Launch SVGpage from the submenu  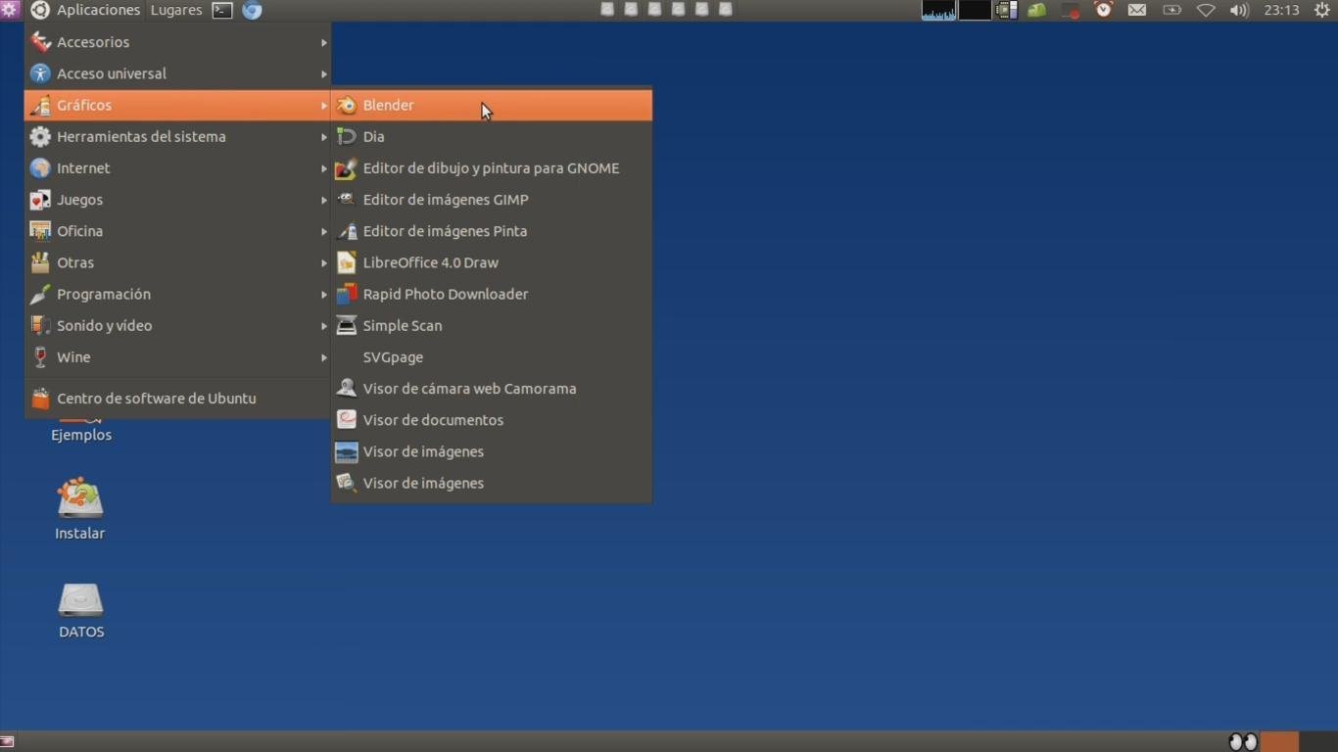tap(492, 356)
